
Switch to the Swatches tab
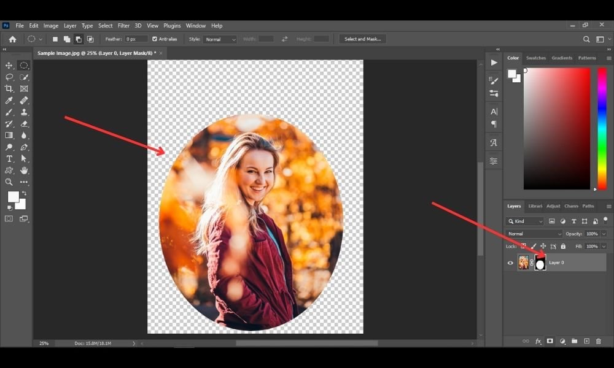point(535,58)
